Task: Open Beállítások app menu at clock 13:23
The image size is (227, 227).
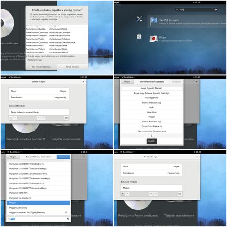Action: click(127, 152)
